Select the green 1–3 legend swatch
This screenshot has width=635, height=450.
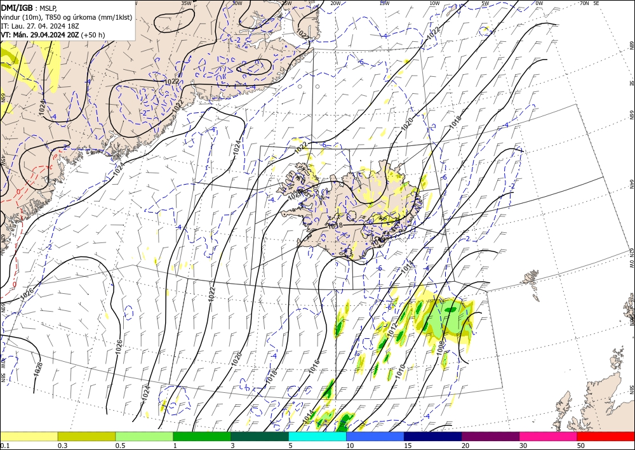click(202, 436)
